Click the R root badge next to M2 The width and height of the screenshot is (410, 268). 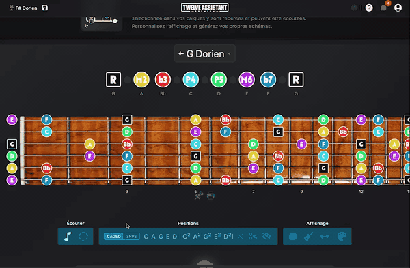click(x=113, y=80)
